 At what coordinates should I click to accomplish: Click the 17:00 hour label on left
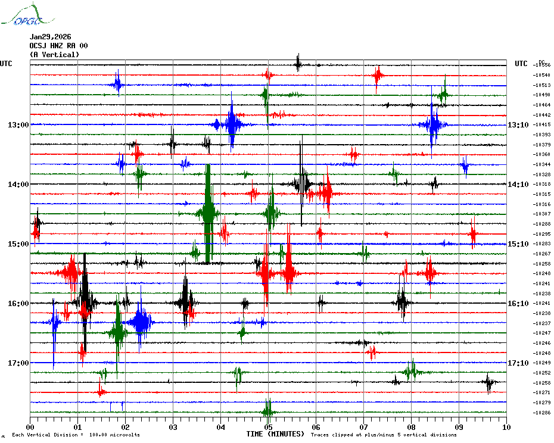click(18, 363)
